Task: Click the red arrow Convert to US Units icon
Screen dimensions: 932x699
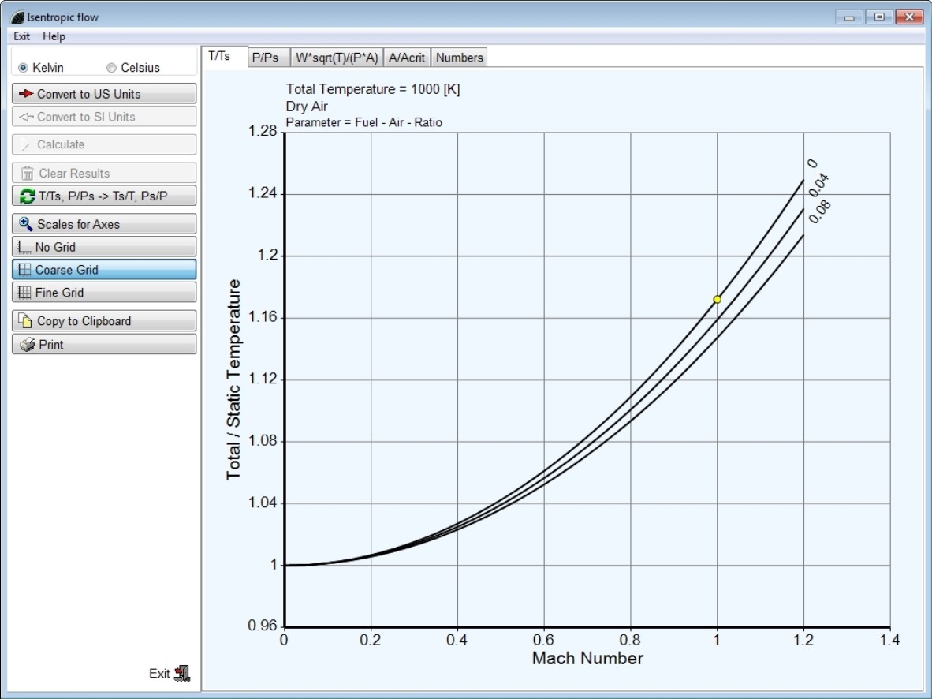Action: (x=27, y=94)
